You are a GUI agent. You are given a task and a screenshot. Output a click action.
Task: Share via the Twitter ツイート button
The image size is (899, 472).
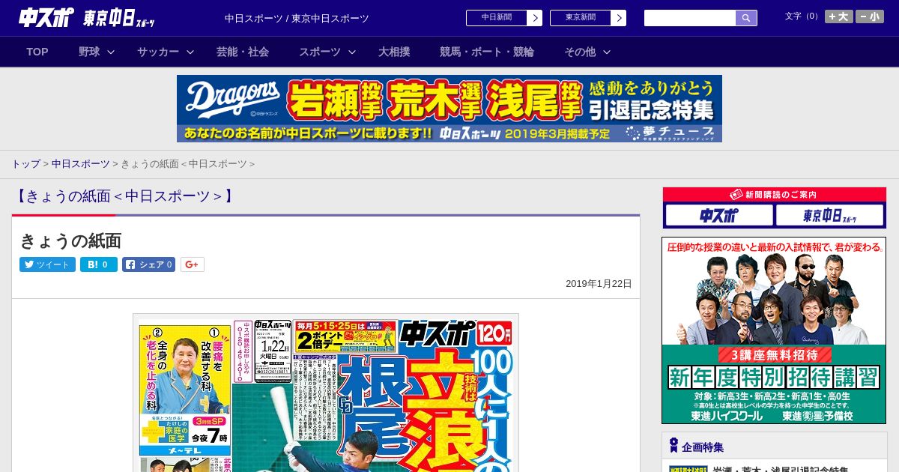[47, 264]
